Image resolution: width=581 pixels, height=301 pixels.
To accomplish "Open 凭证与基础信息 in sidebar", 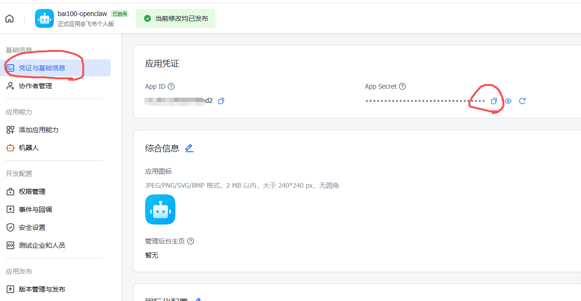I will tap(42, 68).
